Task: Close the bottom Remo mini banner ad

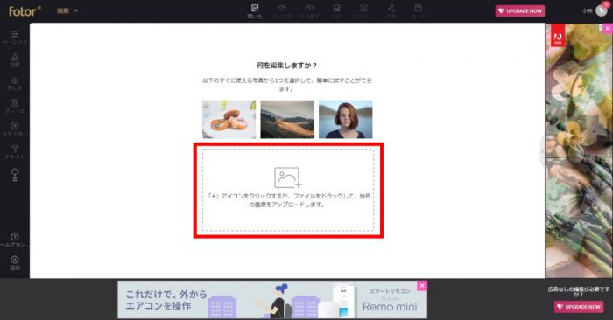Action: point(422,286)
